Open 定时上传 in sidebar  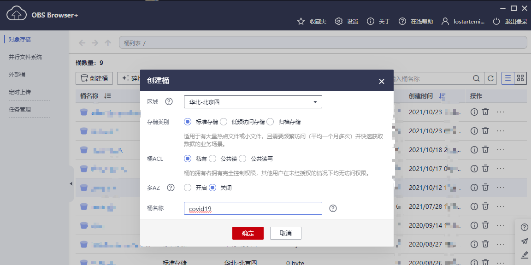20,92
